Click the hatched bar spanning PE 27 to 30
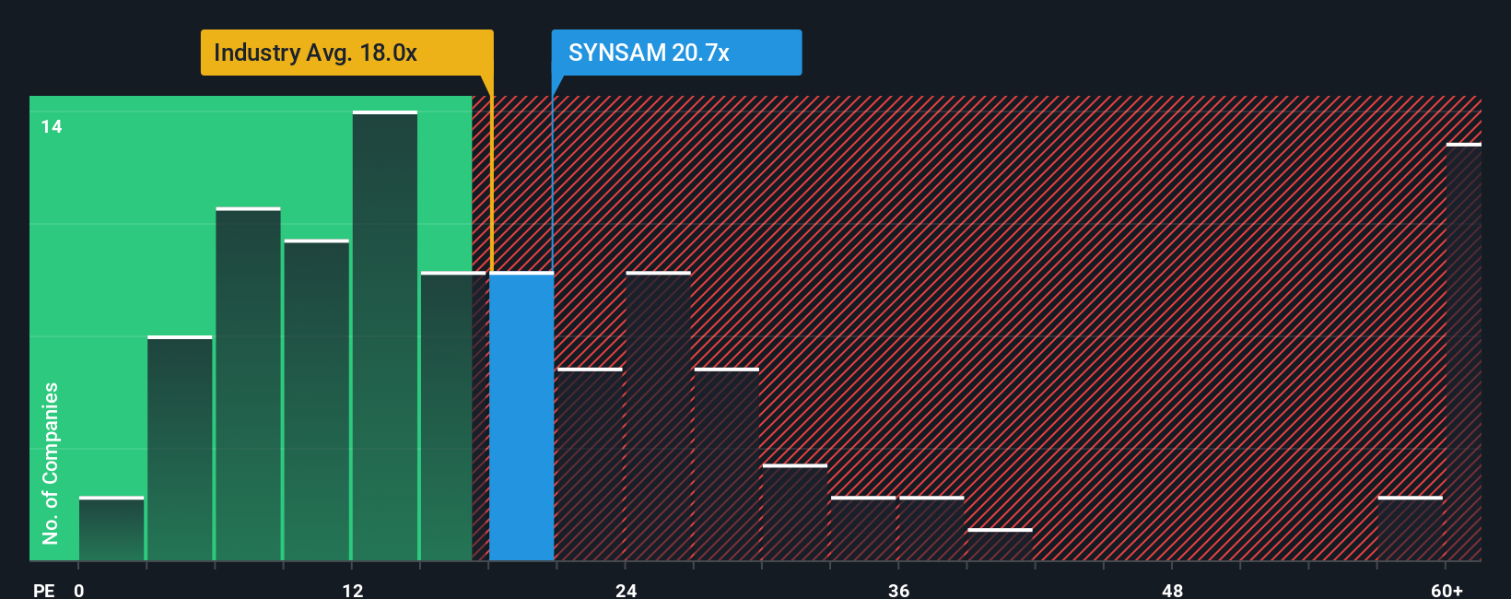Screen dimensions: 1511x599 (x=727, y=464)
